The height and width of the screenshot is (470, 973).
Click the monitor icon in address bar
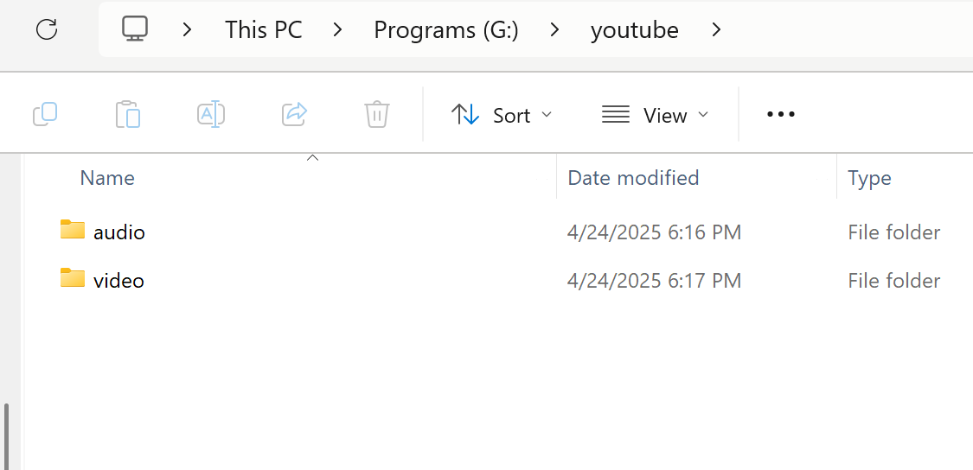tap(135, 29)
